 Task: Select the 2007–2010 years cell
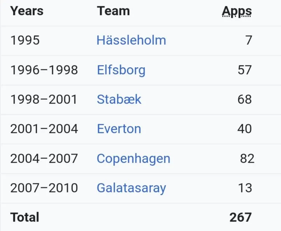click(44, 188)
